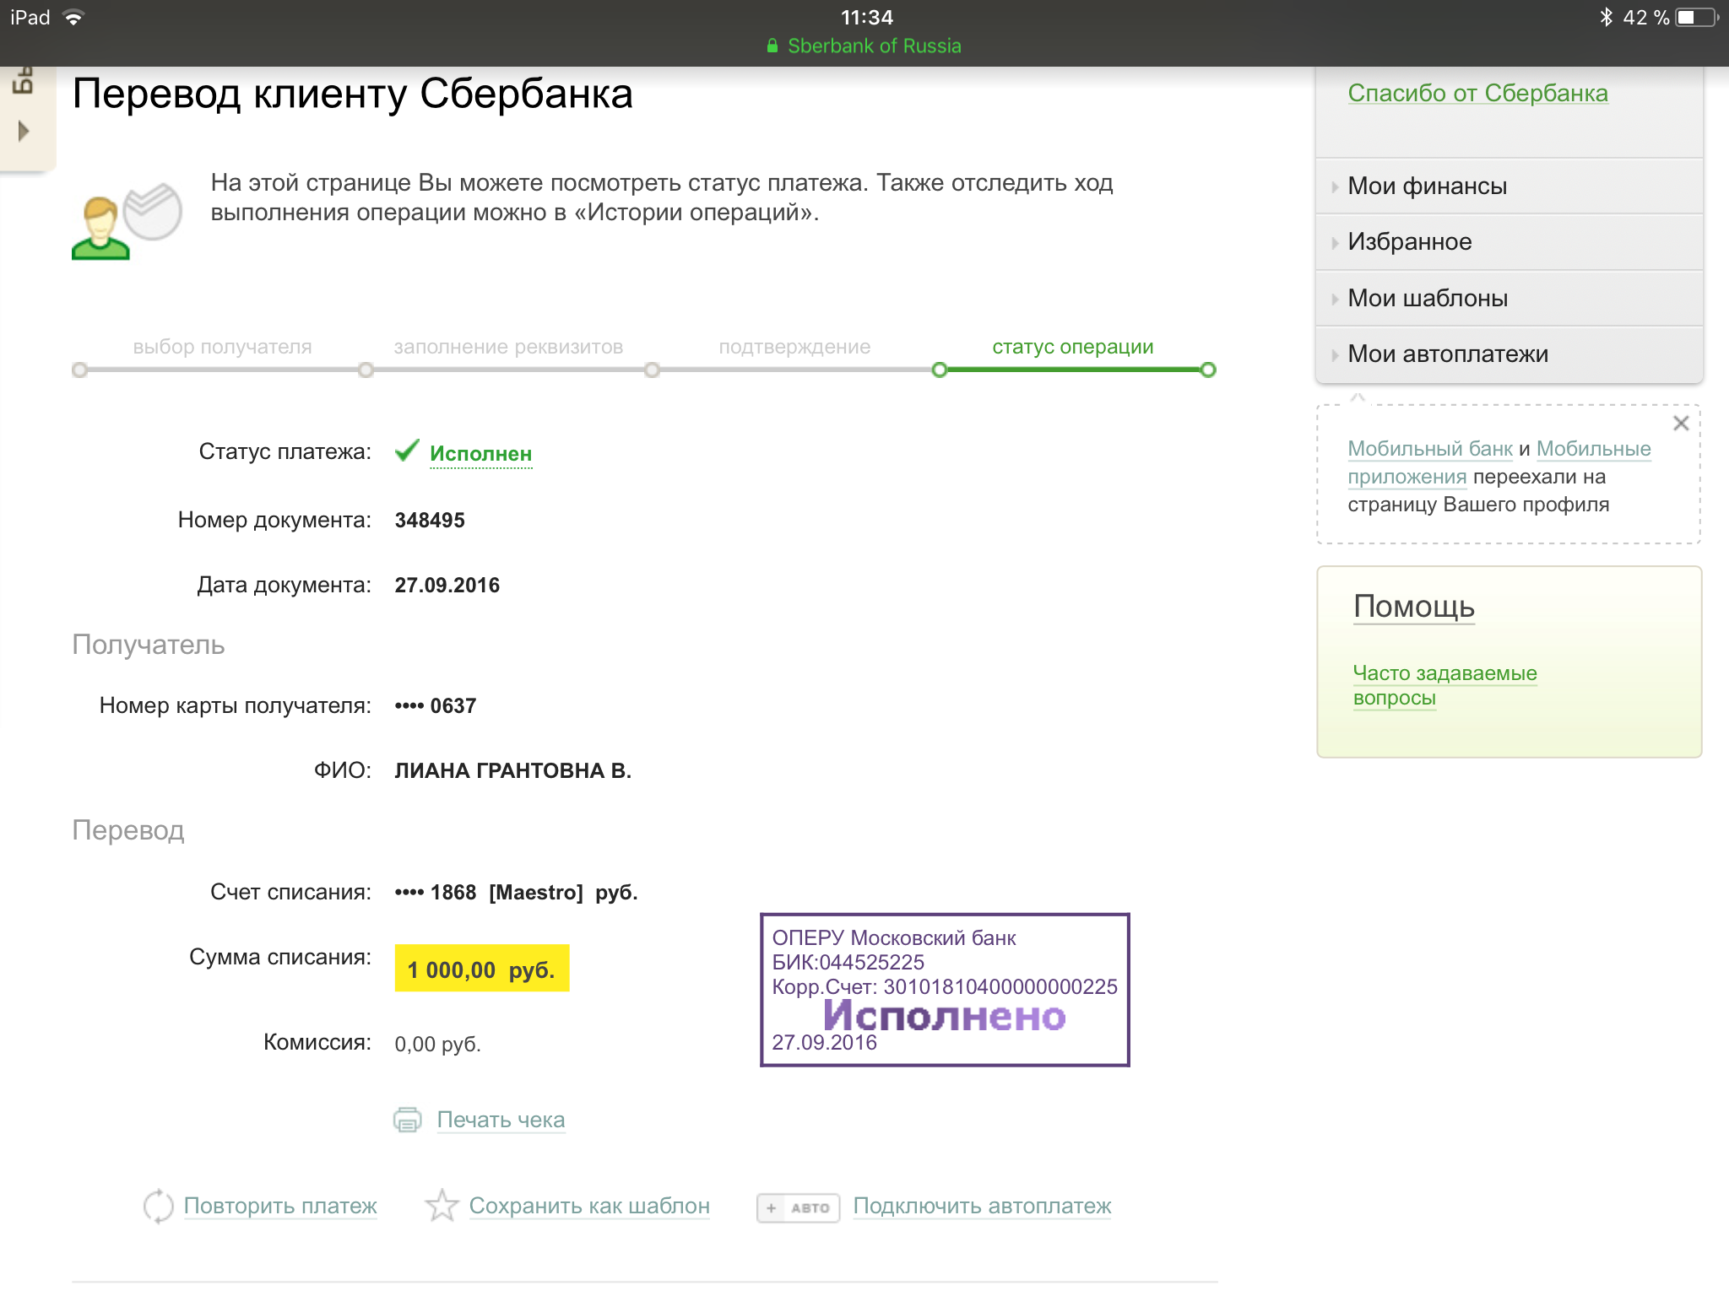Expand the left sidebar arrow handle
Screen dimensions: 1729x1296
24,131
